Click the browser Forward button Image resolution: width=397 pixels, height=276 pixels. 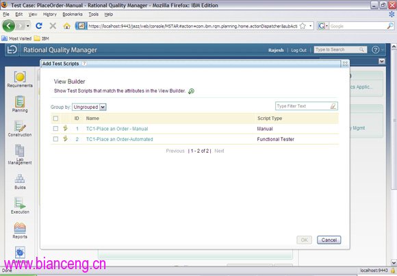point(21,26)
